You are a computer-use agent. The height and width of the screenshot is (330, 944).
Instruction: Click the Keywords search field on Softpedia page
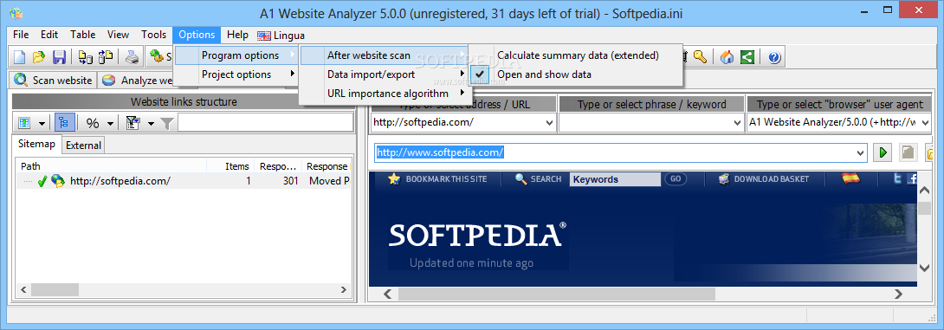pyautogui.click(x=615, y=178)
